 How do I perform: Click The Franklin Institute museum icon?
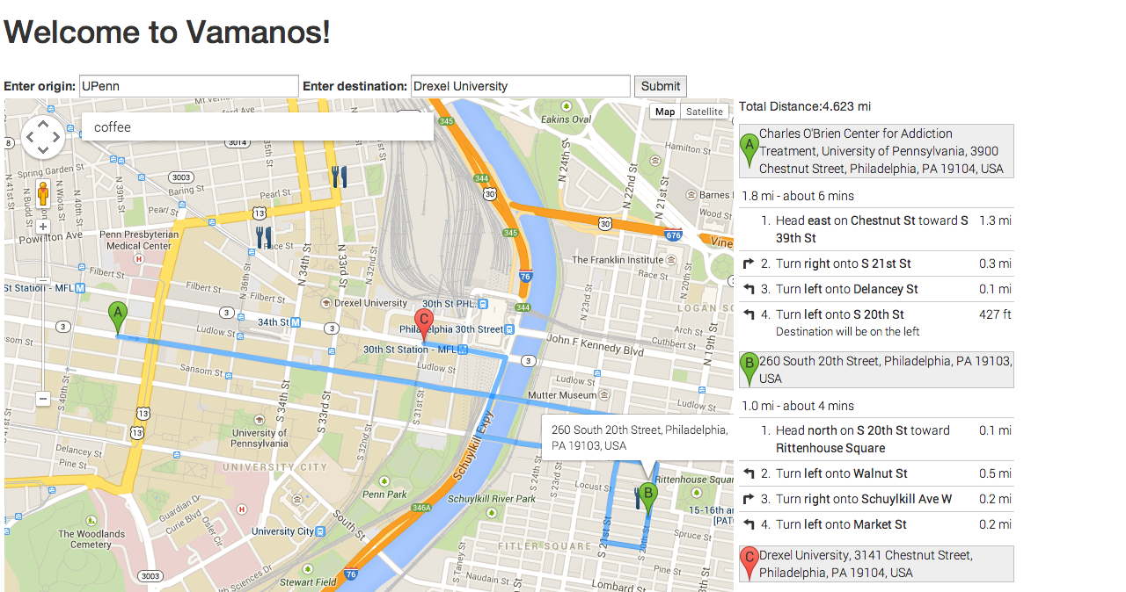tap(673, 260)
